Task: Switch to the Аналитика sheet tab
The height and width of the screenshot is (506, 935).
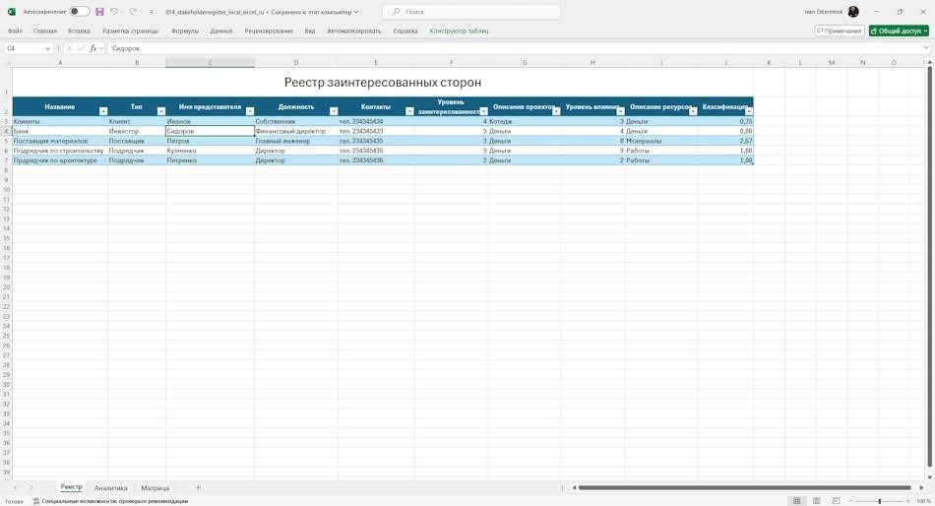Action: 111,487
